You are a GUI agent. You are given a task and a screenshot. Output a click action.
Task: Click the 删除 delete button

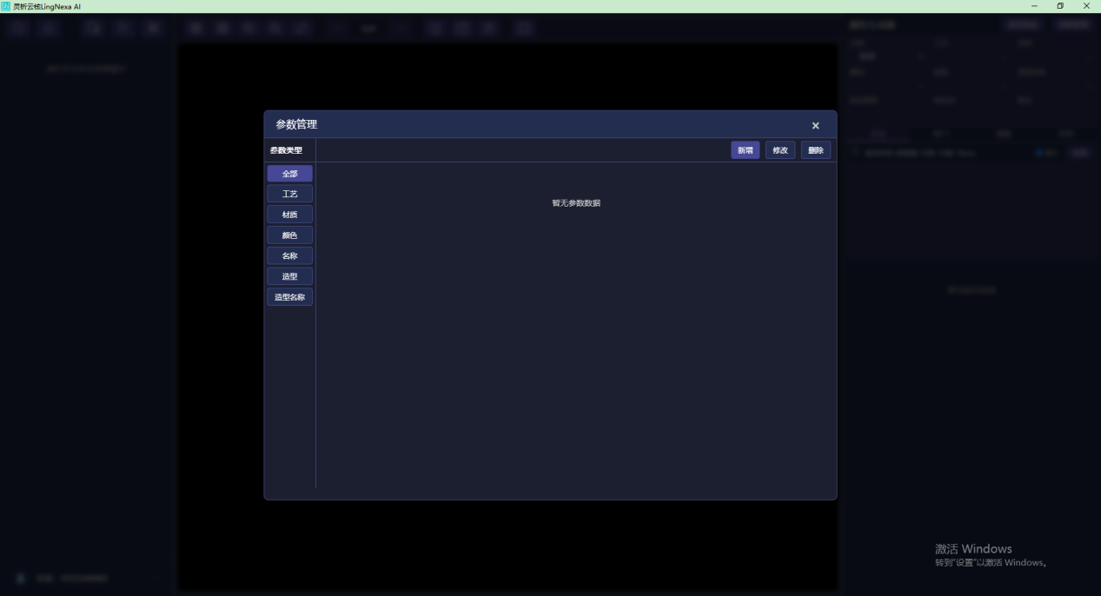click(816, 150)
